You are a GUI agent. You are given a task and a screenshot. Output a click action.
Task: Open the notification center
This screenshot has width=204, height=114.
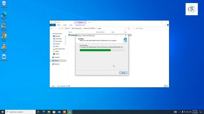point(200,112)
